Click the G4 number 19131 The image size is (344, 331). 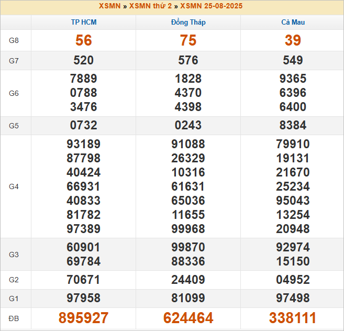[x=293, y=158]
